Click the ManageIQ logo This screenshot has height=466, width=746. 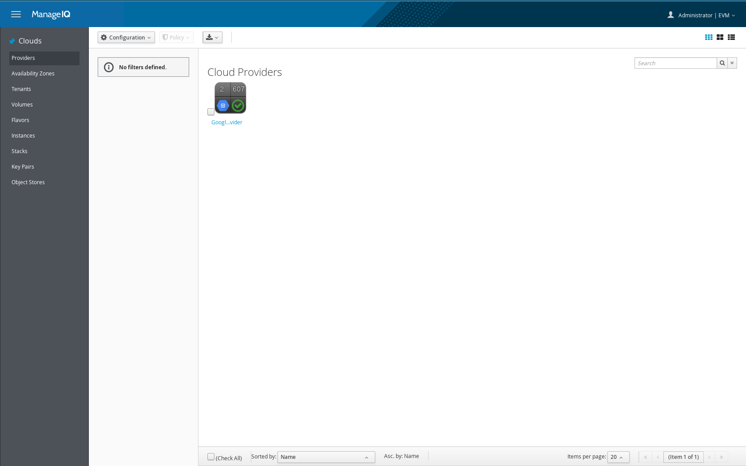pos(51,14)
